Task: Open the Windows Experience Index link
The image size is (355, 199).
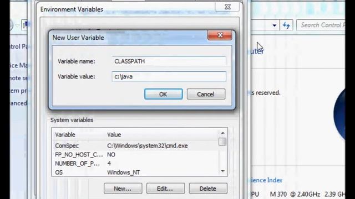Action: 266,180
